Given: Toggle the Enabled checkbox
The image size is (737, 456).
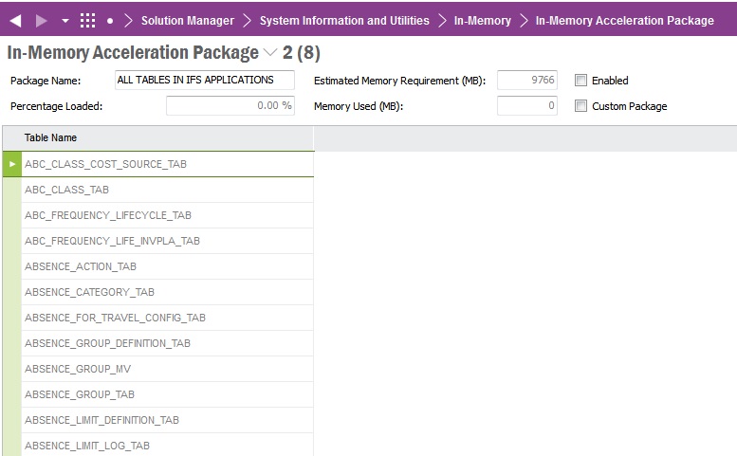Looking at the screenshot, I should [x=580, y=81].
